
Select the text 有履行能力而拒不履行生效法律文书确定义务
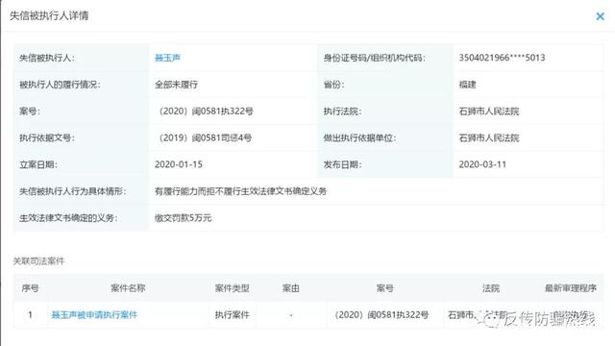(x=240, y=191)
